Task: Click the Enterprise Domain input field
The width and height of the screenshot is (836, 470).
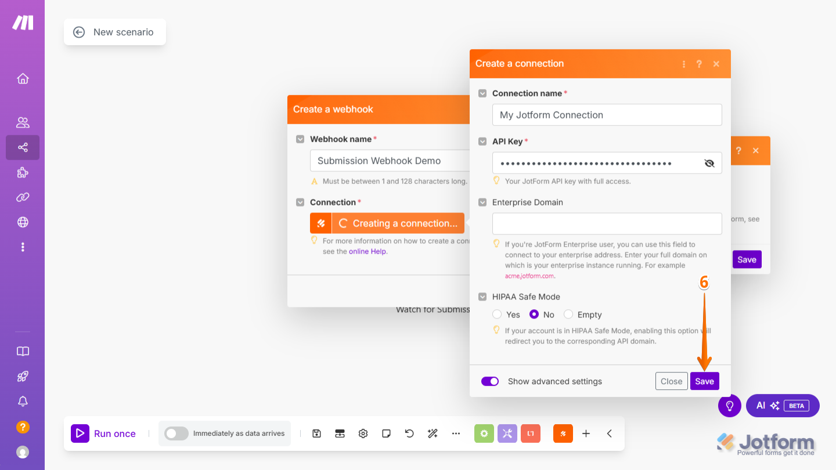Action: tap(607, 223)
